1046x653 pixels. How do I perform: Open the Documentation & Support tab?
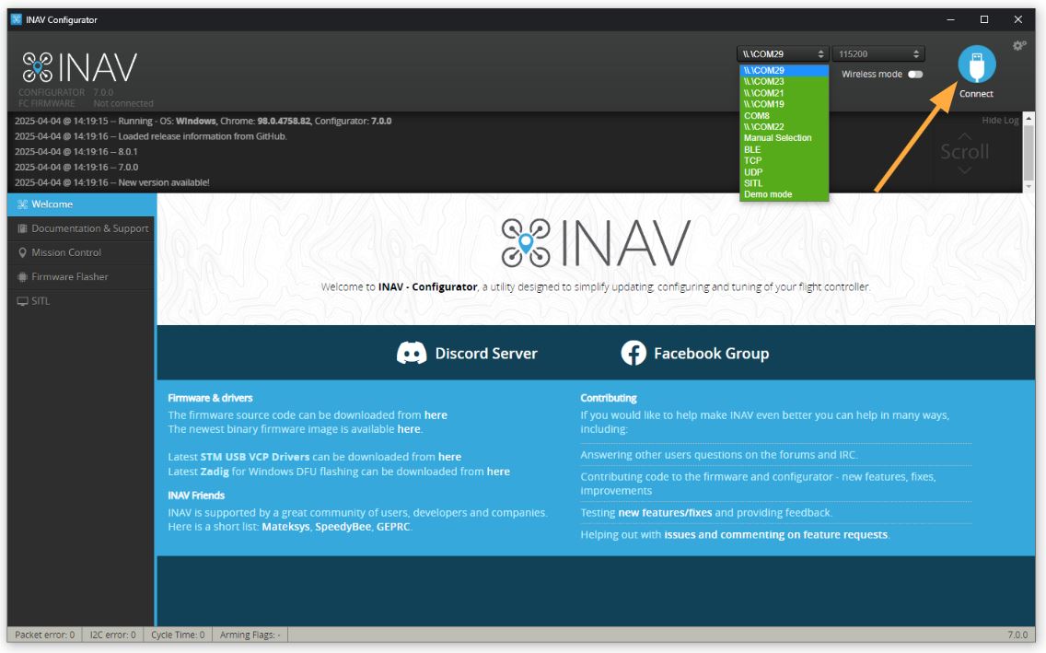click(x=81, y=228)
